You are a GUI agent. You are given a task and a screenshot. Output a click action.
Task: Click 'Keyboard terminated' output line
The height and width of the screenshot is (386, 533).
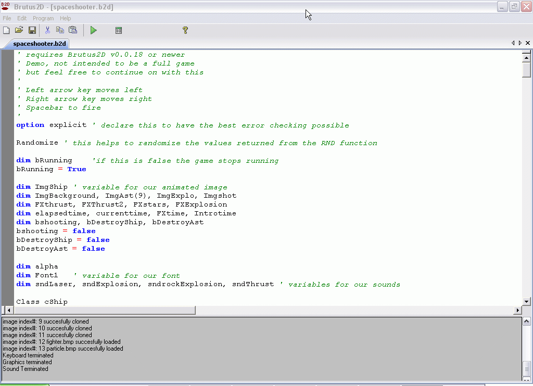28,355
